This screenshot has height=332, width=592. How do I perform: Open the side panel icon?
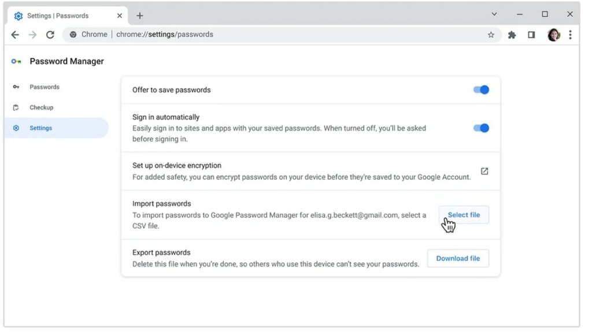(531, 35)
